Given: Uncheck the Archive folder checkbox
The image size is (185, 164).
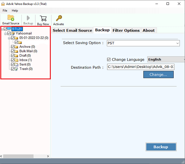Looking at the screenshot, I should point(13,47).
